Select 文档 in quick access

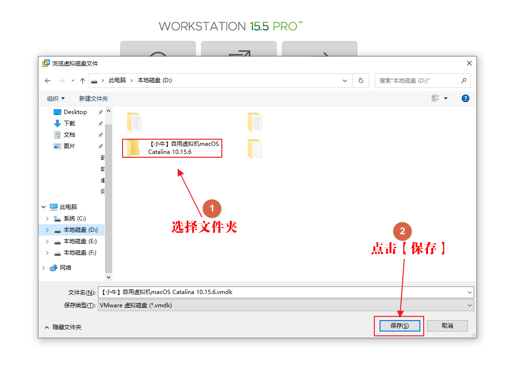pyautogui.click(x=69, y=135)
